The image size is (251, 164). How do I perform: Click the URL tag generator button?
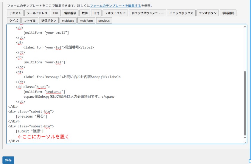56,13
